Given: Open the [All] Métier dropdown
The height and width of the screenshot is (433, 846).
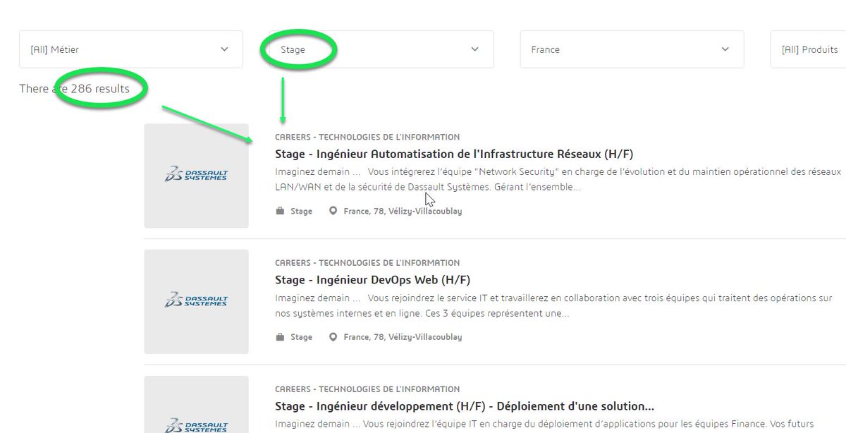Looking at the screenshot, I should [131, 49].
